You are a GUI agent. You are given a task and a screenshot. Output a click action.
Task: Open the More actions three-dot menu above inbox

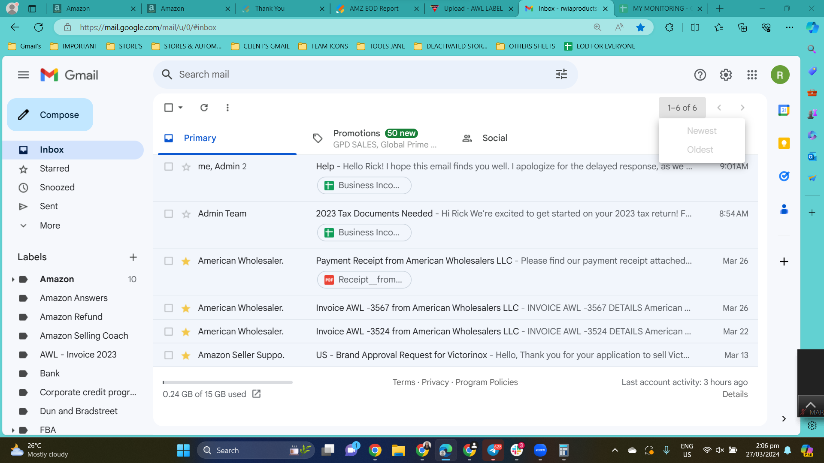coord(227,108)
